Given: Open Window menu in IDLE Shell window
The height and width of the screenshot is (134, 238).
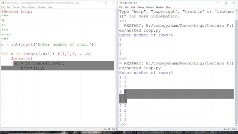Looking at the screenshot, I should (160, 7).
